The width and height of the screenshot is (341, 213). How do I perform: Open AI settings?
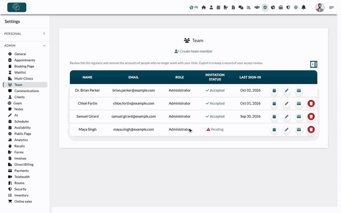click(16, 115)
